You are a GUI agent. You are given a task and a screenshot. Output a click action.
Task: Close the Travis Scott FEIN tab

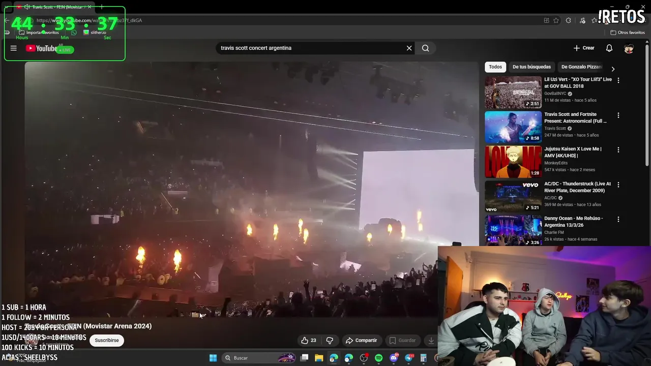point(90,7)
